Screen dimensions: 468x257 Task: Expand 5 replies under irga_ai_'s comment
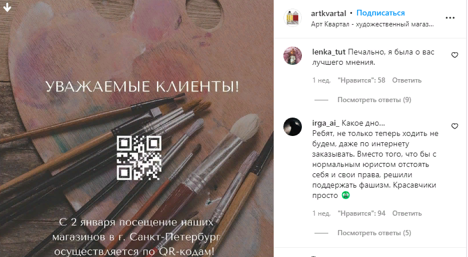[x=374, y=233]
